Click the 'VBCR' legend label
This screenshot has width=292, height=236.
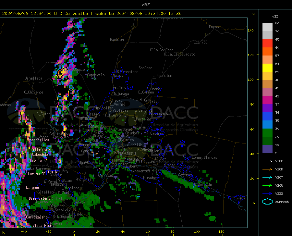pyautogui.click(x=279, y=169)
